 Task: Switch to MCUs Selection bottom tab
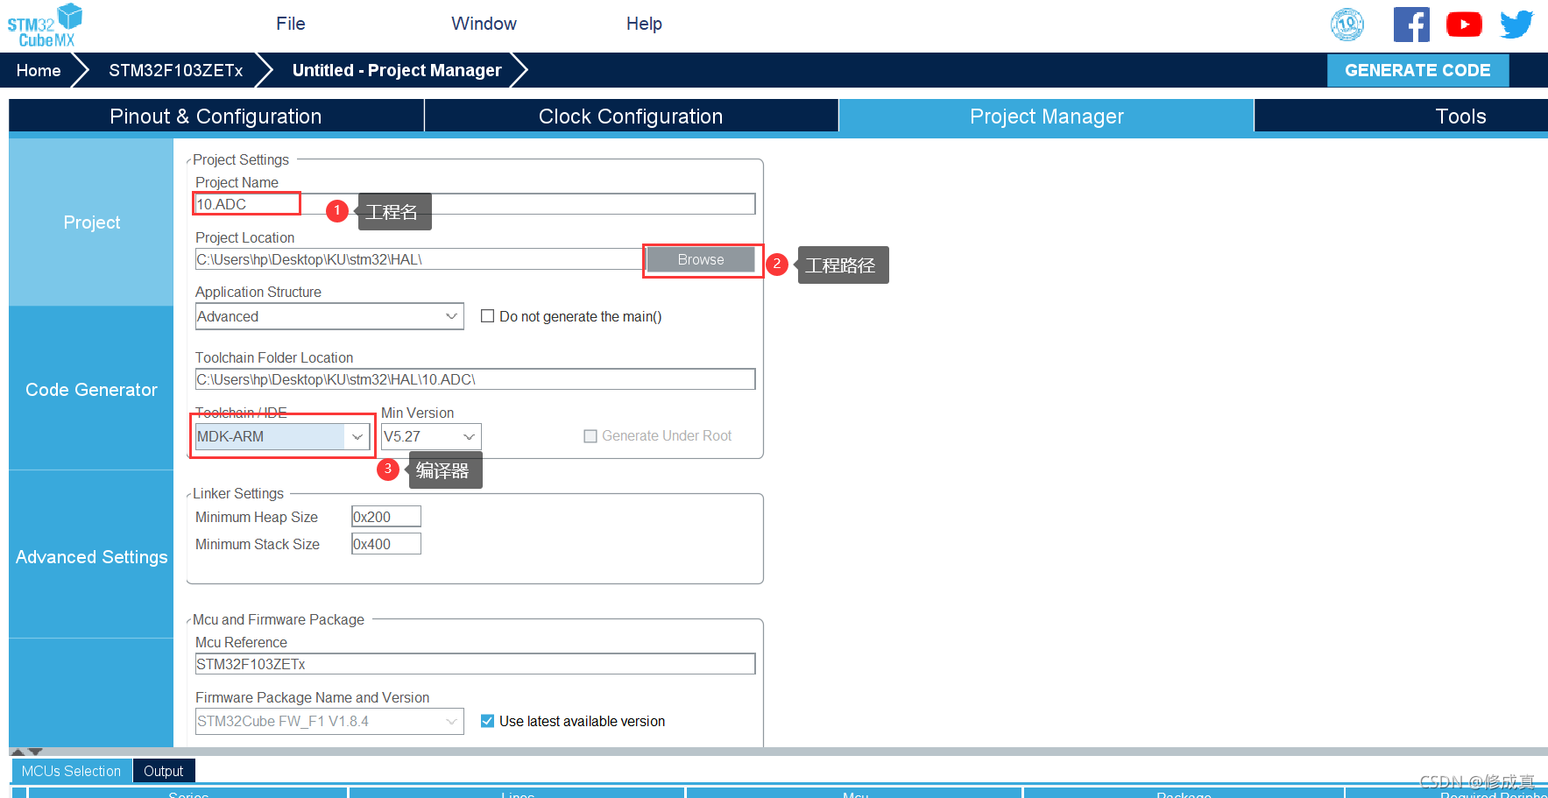[x=71, y=771]
